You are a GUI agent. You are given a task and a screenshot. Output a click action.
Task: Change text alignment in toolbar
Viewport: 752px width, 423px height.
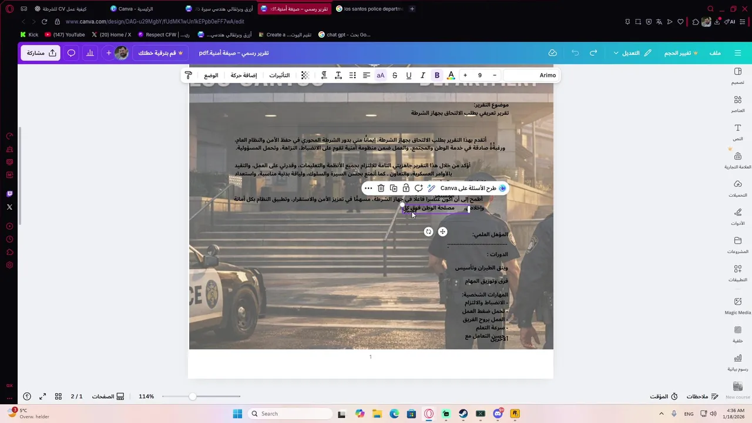click(366, 75)
